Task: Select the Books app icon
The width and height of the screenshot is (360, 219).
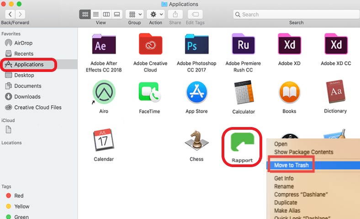Action: tap(289, 92)
